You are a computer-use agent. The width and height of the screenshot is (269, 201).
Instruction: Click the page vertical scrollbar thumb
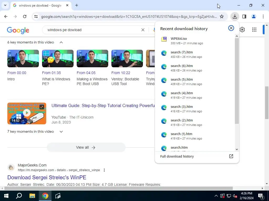click(x=267, y=103)
